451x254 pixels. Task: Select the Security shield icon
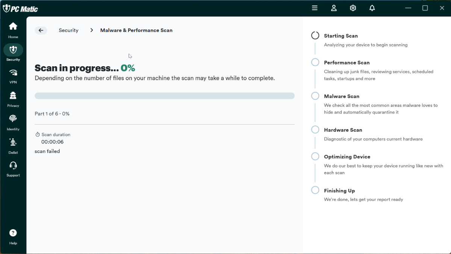click(13, 50)
